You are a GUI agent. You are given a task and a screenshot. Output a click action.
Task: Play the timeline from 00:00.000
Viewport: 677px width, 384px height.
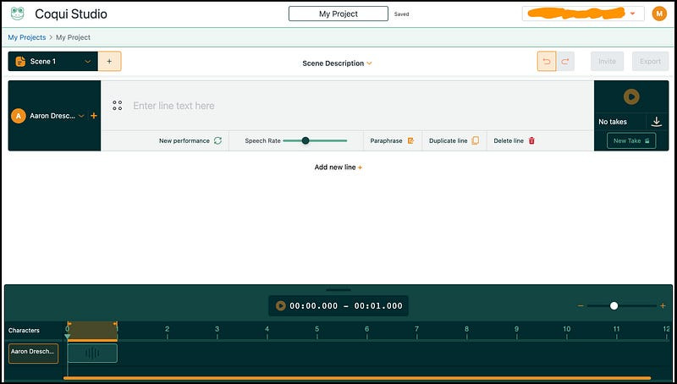281,305
